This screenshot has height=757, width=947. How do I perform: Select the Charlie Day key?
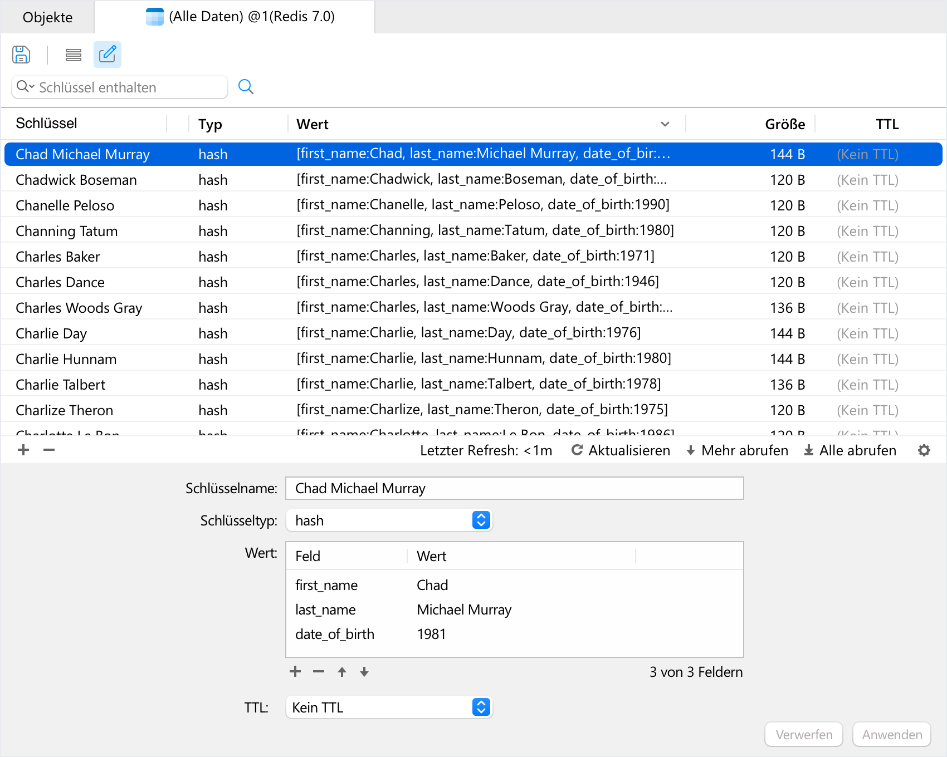(51, 333)
